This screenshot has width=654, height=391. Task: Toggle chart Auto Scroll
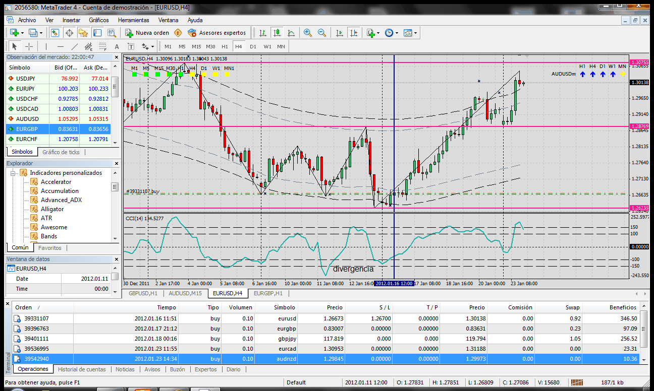coord(340,33)
